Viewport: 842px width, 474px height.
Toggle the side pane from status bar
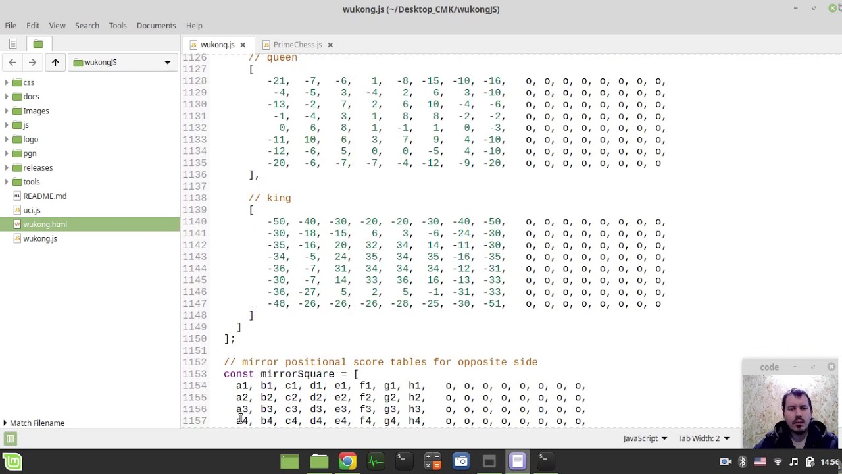(11, 438)
